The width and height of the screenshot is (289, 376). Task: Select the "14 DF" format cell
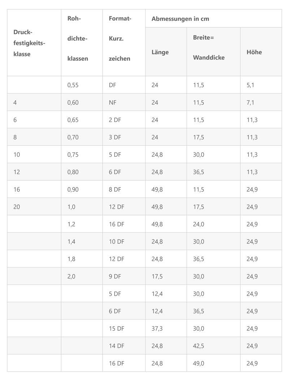tap(116, 346)
